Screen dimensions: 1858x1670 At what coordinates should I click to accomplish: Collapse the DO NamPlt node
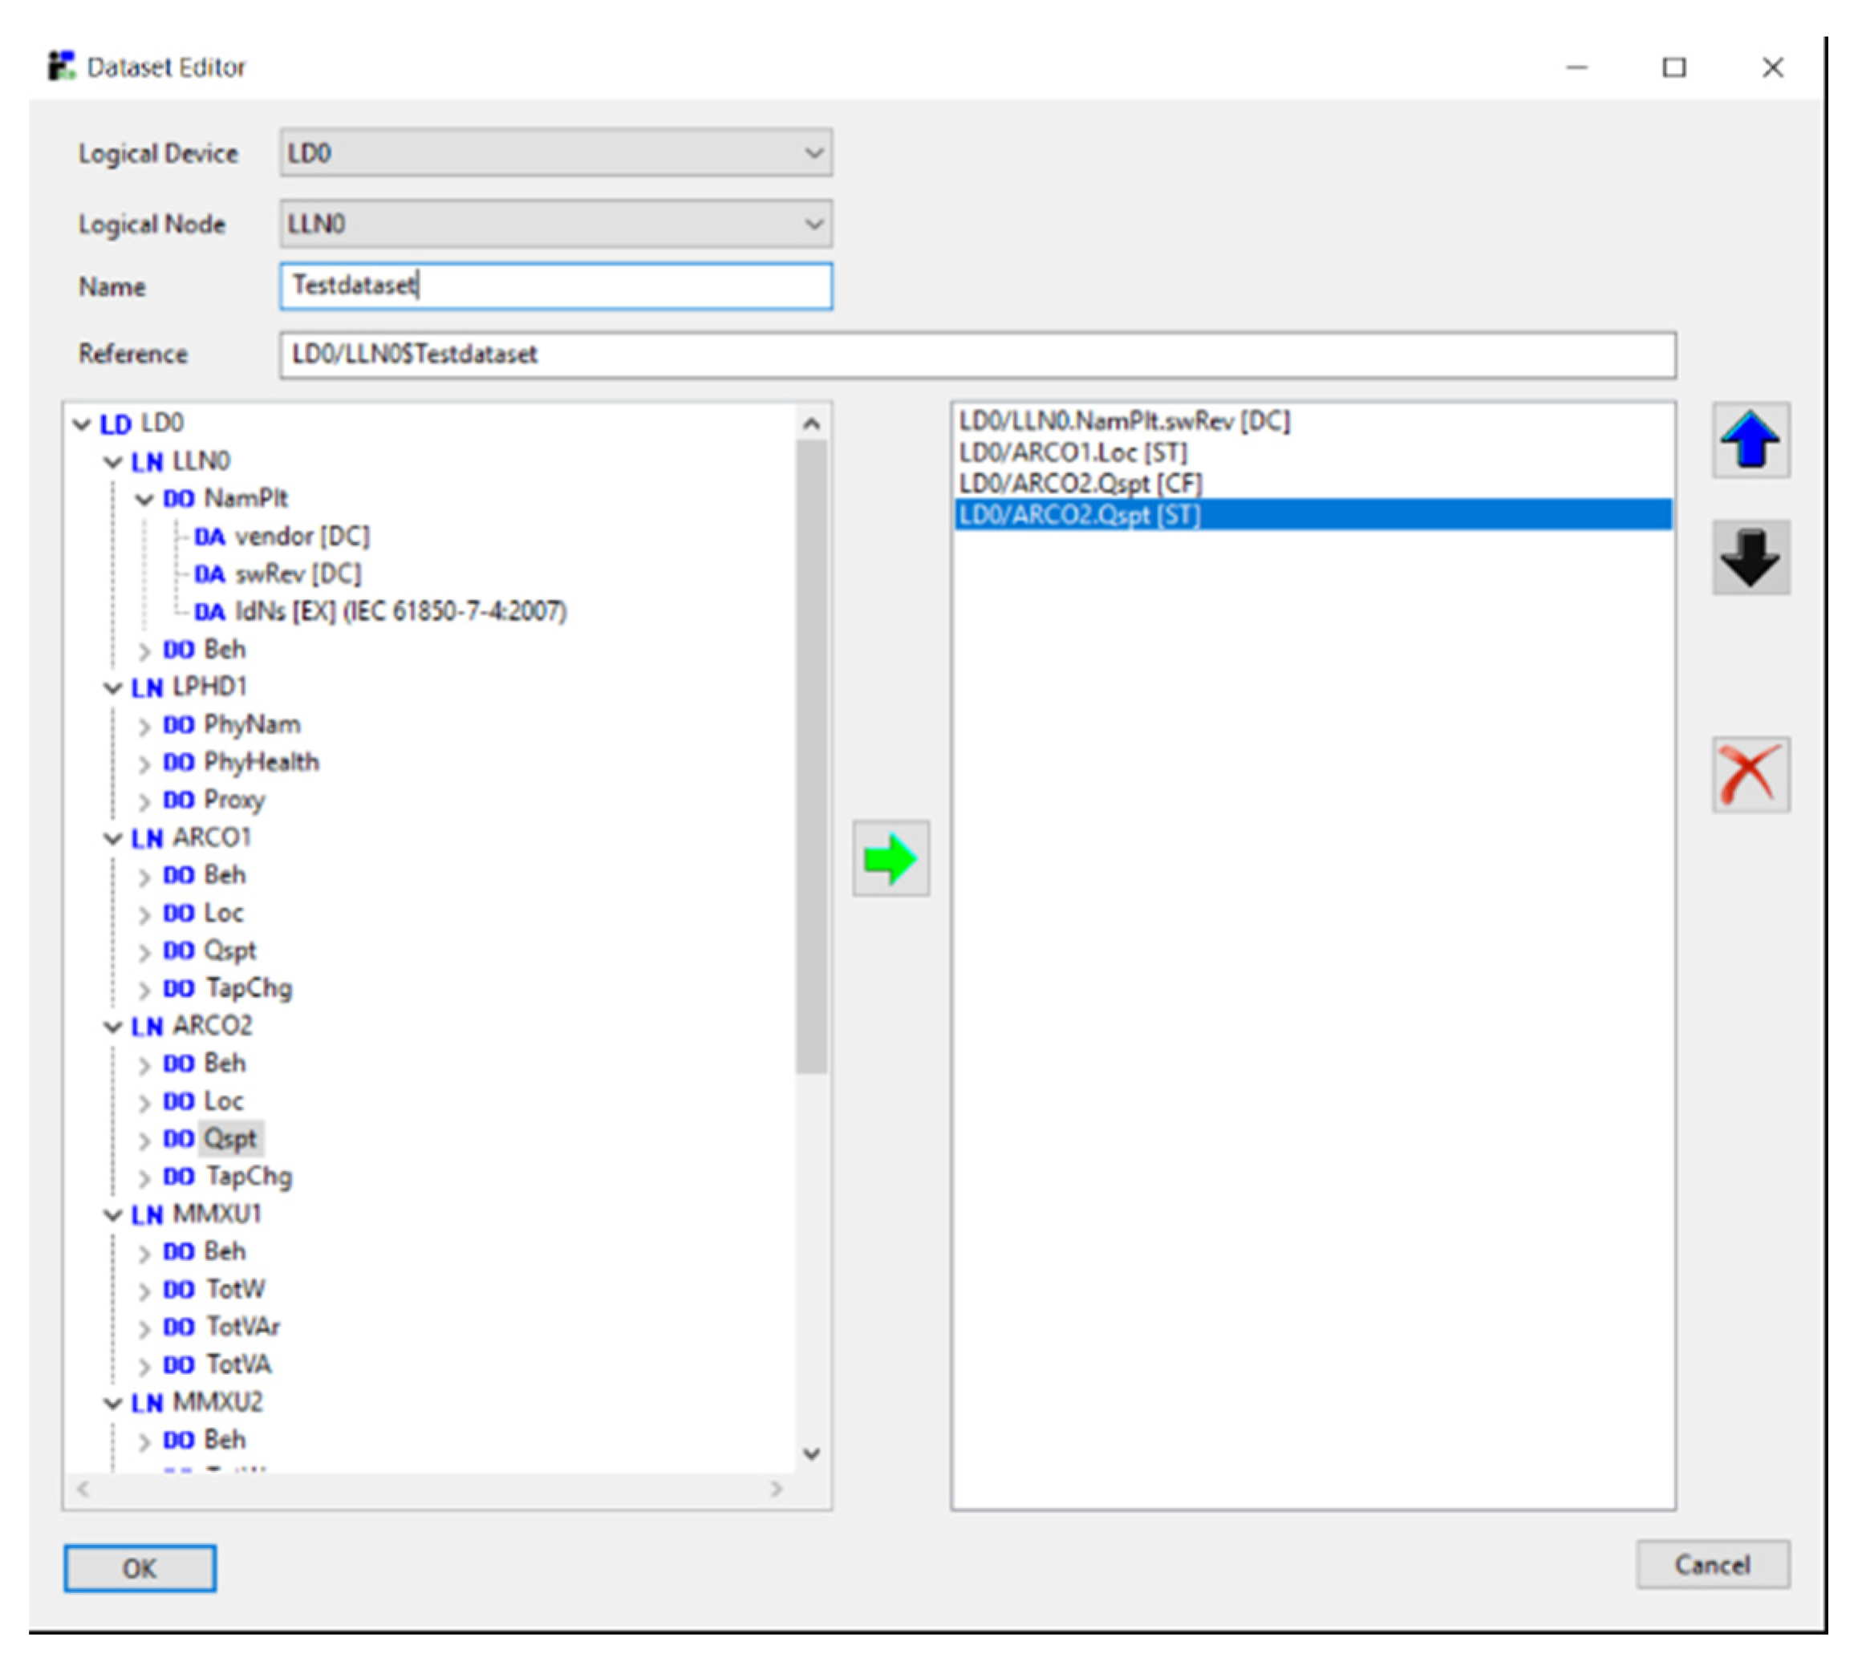coord(144,499)
